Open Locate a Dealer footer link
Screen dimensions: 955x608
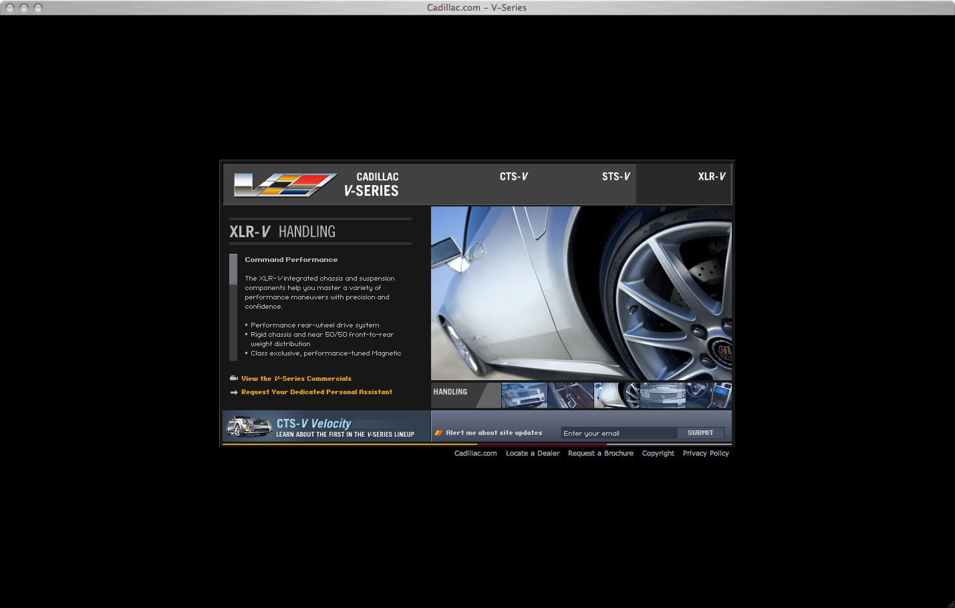(x=533, y=453)
